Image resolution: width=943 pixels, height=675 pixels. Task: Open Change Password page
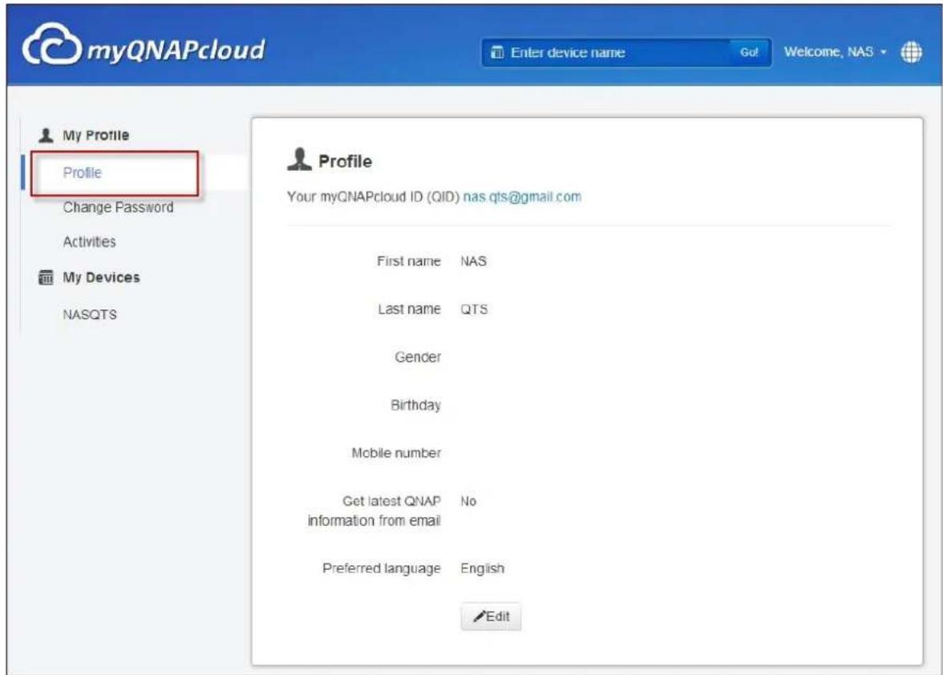point(118,208)
